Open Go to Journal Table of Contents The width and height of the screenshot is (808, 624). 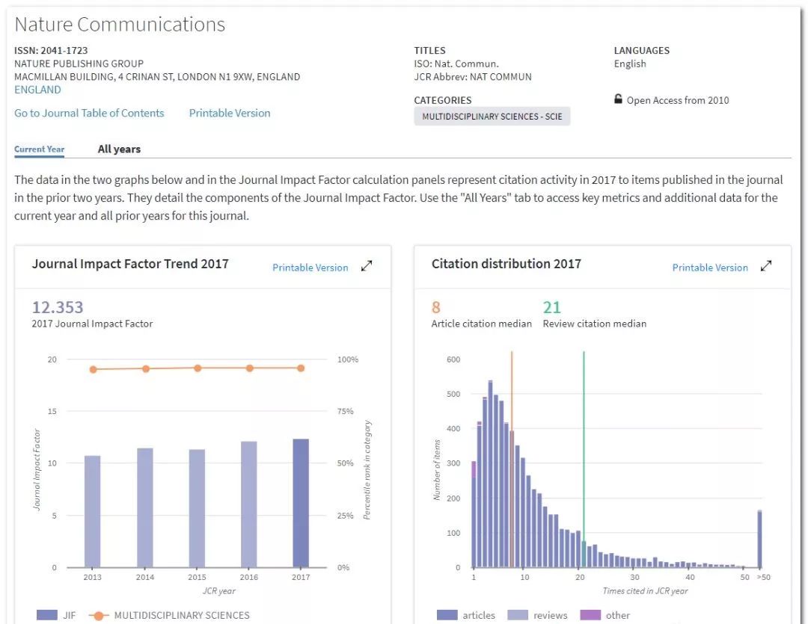(x=89, y=113)
